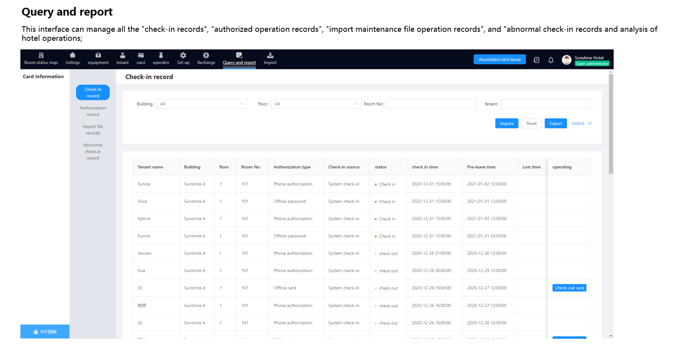Click the card icon in navbar
The image size is (676, 358).
pyautogui.click(x=141, y=55)
